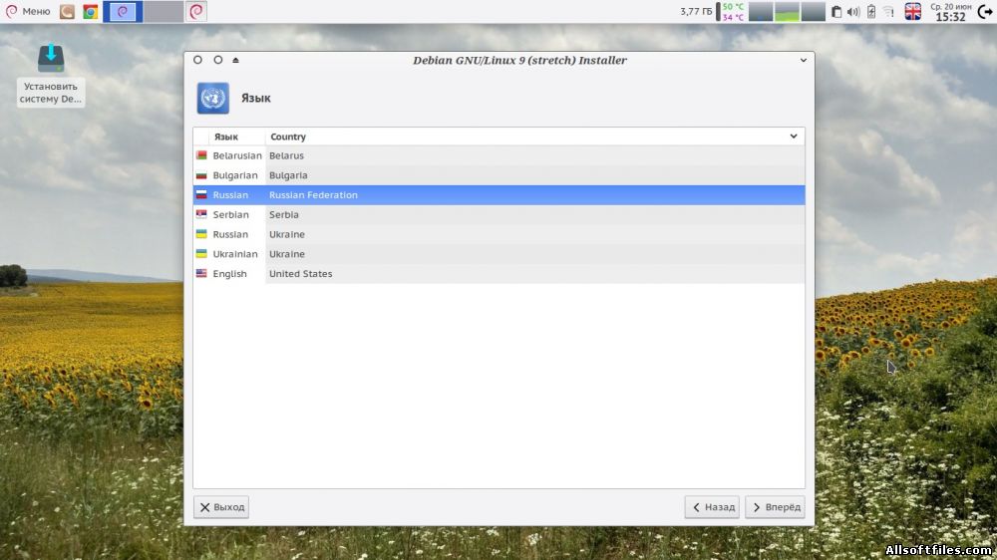Go back with the Назад button

pyautogui.click(x=712, y=507)
